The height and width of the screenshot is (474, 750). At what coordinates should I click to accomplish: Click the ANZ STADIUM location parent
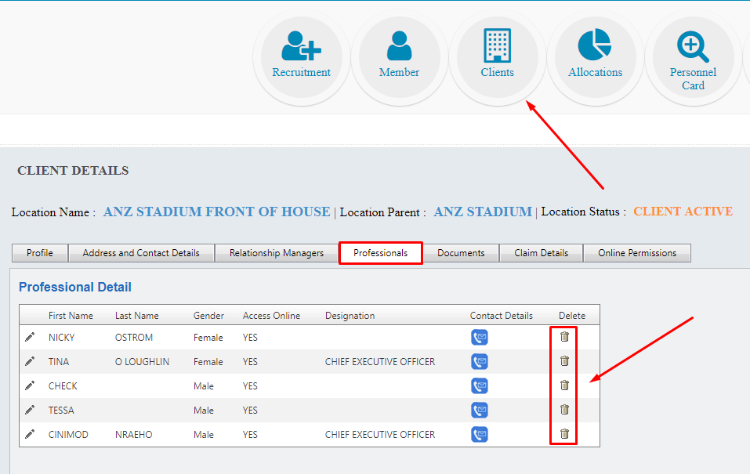tap(483, 212)
